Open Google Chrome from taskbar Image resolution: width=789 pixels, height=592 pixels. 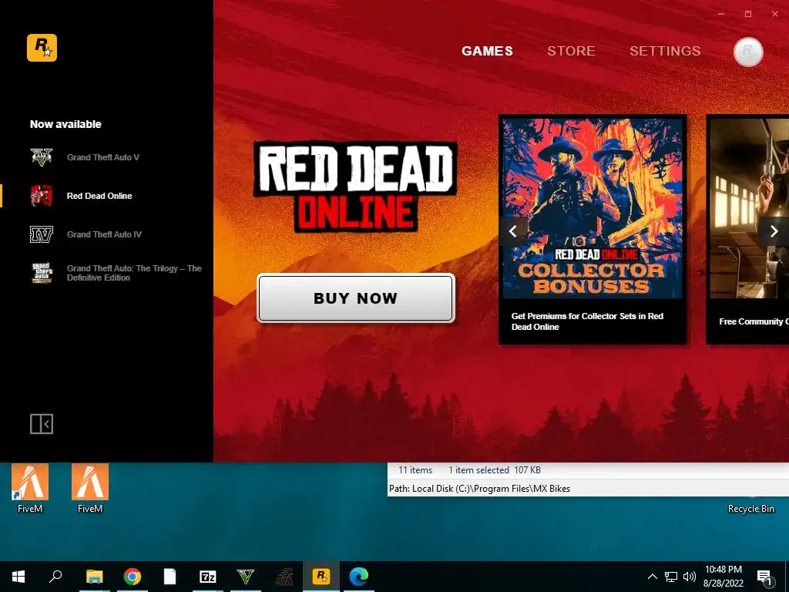pos(133,577)
